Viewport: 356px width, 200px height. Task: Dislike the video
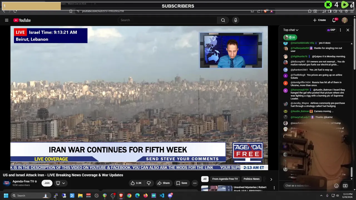149,183
